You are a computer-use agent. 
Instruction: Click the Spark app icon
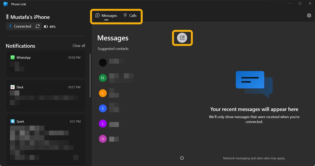coord(12,121)
